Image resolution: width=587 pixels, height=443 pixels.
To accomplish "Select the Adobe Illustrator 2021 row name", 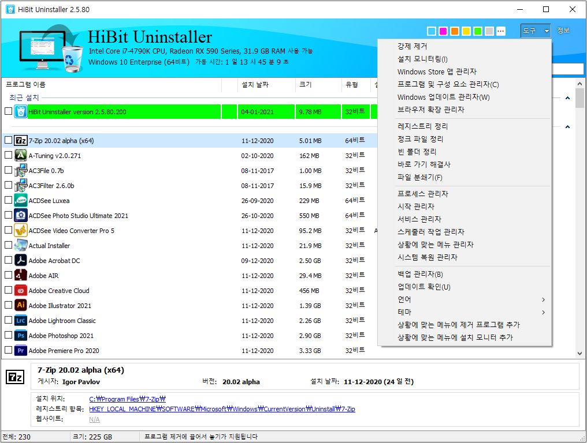I will [60, 306].
